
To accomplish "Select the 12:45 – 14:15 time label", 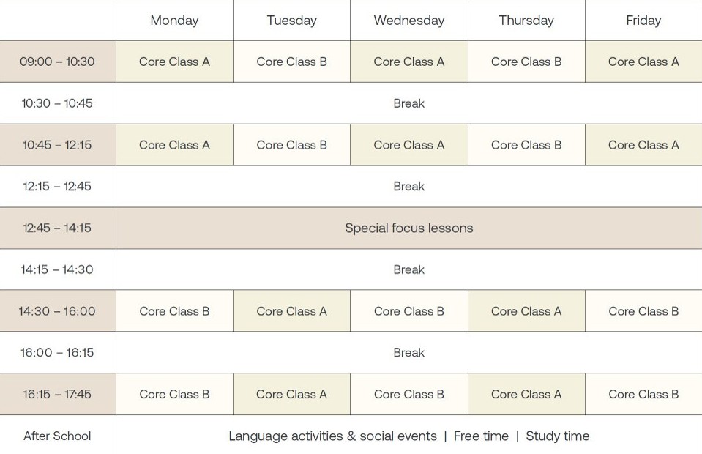I will pyautogui.click(x=57, y=228).
